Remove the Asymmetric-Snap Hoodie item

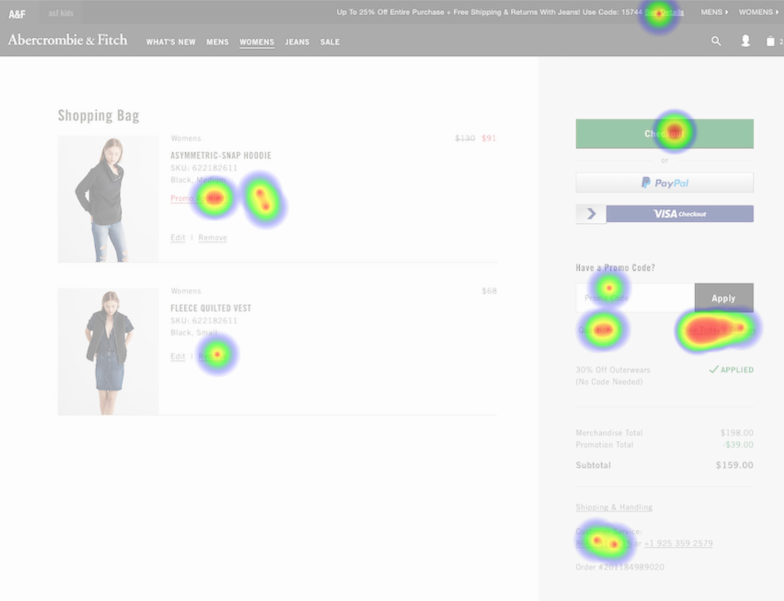pos(213,238)
